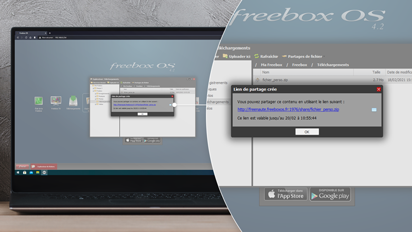Click the browser home icon
Image resolution: width=412 pixels, height=232 pixels.
30,38
